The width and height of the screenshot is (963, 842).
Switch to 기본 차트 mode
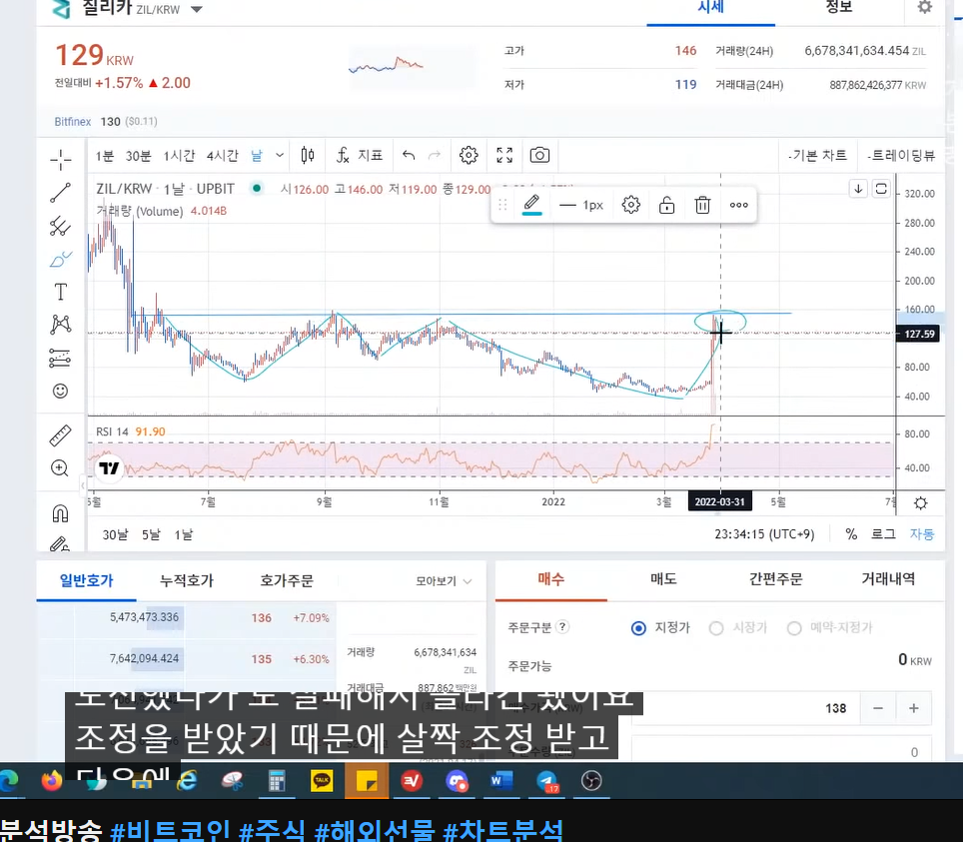click(x=817, y=156)
